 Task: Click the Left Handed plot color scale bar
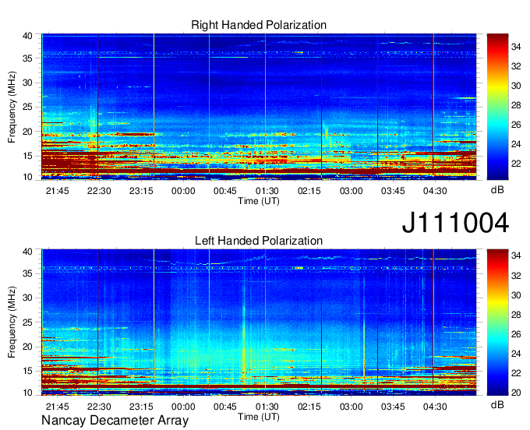click(x=497, y=322)
